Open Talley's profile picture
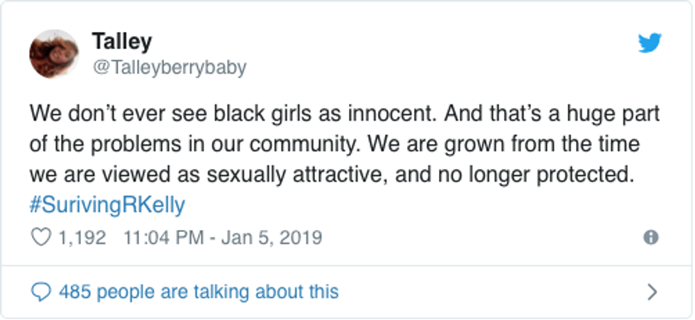This screenshot has width=695, height=320. pyautogui.click(x=54, y=54)
